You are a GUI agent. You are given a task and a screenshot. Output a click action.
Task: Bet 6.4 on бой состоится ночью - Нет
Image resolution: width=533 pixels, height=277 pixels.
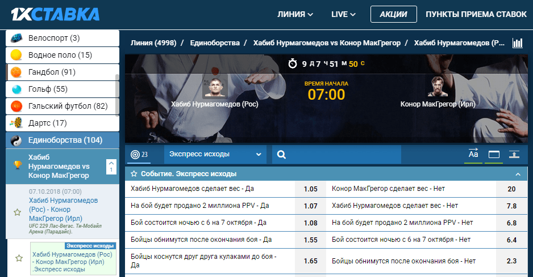click(x=511, y=240)
